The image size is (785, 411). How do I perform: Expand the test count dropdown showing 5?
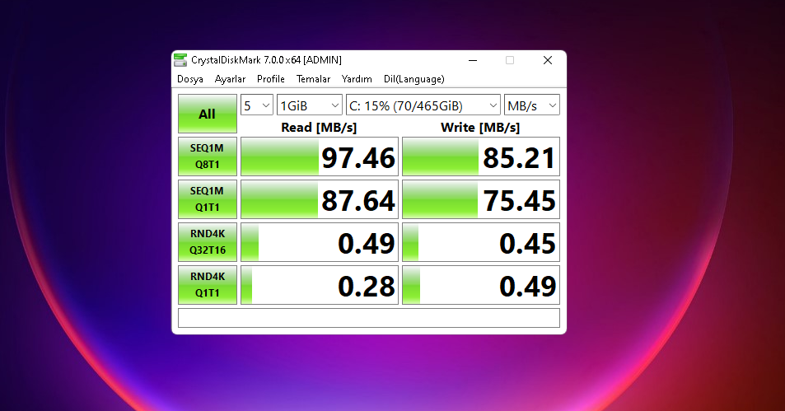click(257, 105)
